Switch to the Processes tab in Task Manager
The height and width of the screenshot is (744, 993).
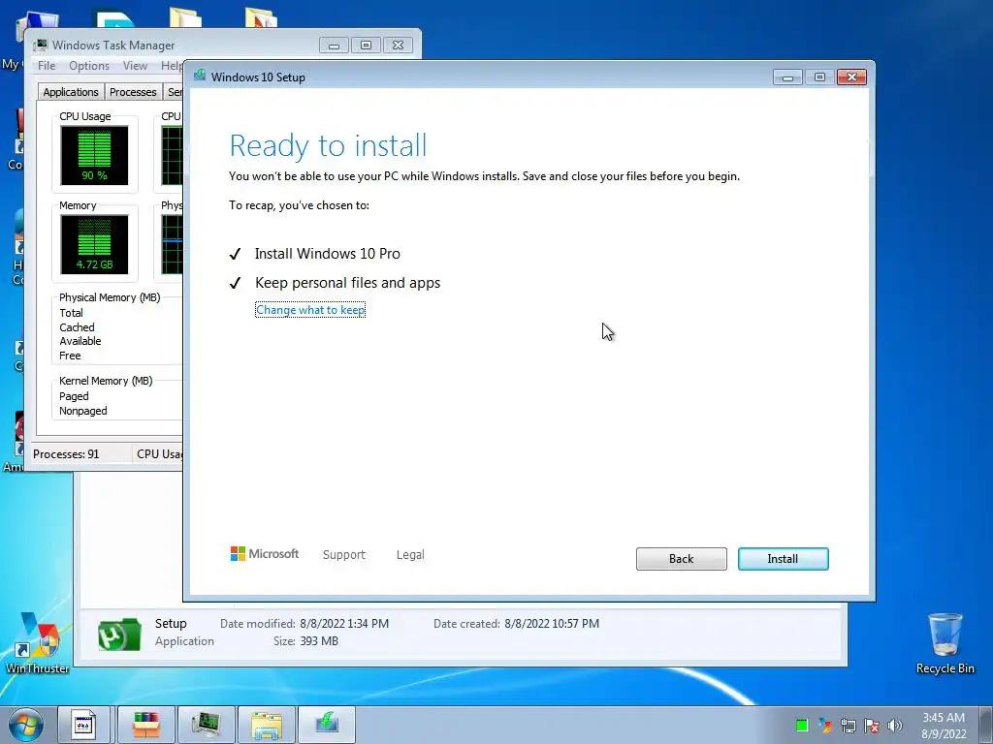click(x=133, y=92)
